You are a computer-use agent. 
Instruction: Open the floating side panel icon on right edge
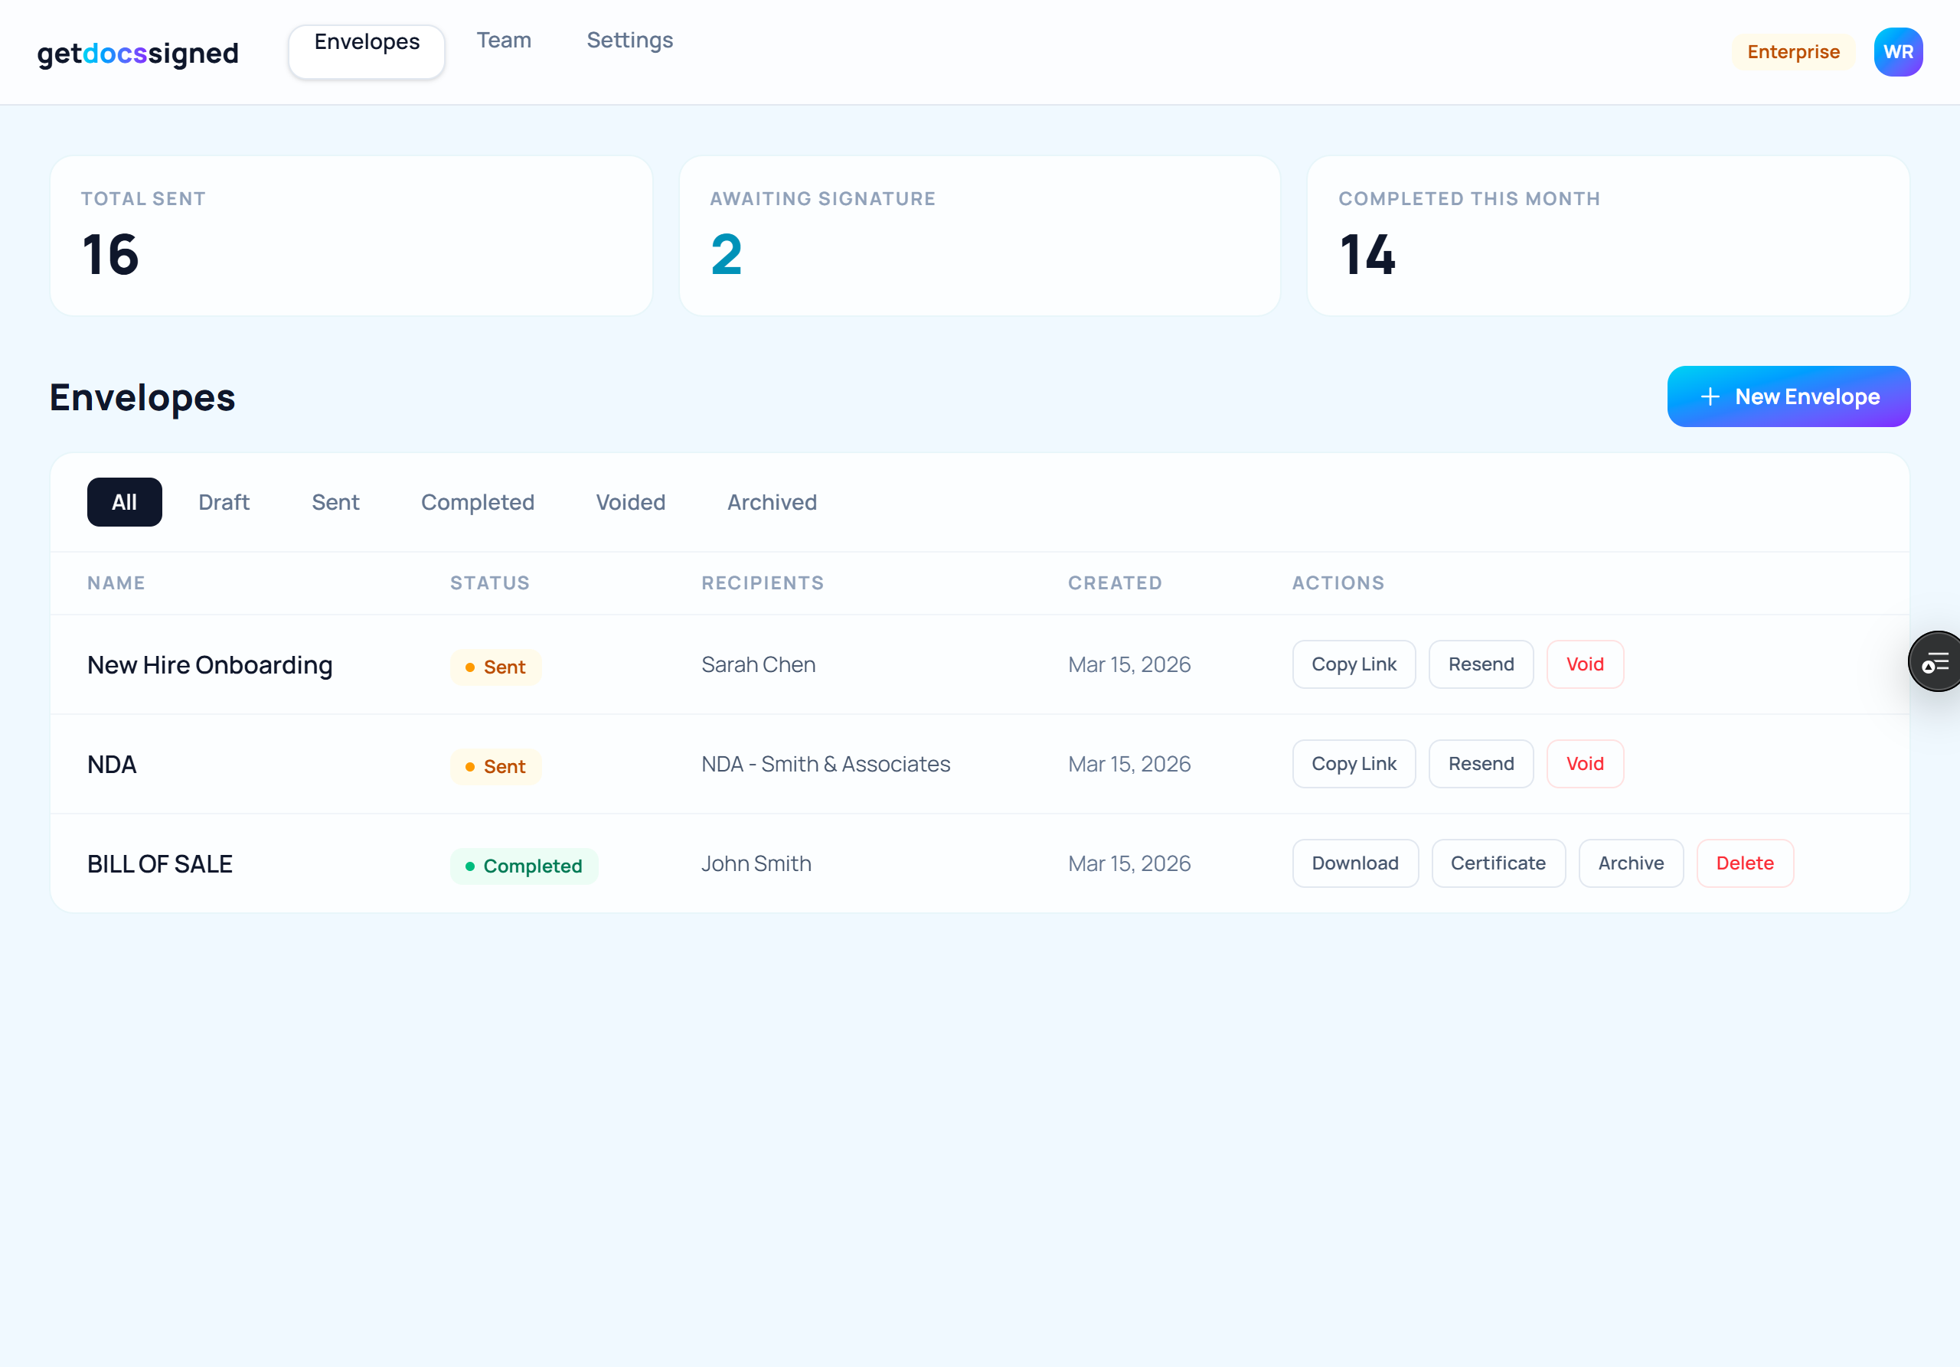point(1936,661)
